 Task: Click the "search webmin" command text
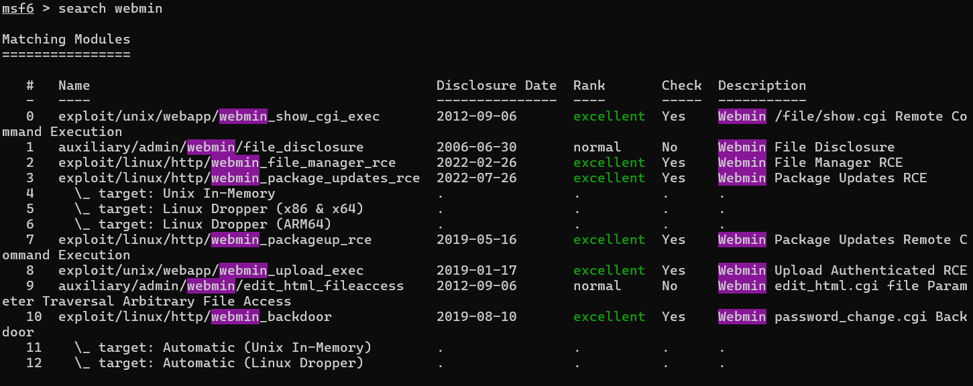click(110, 9)
